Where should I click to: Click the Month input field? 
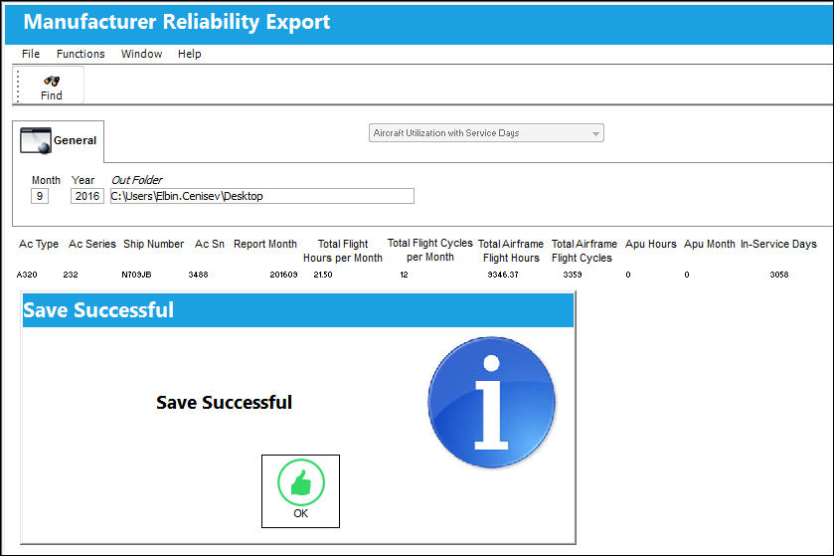pos(40,196)
